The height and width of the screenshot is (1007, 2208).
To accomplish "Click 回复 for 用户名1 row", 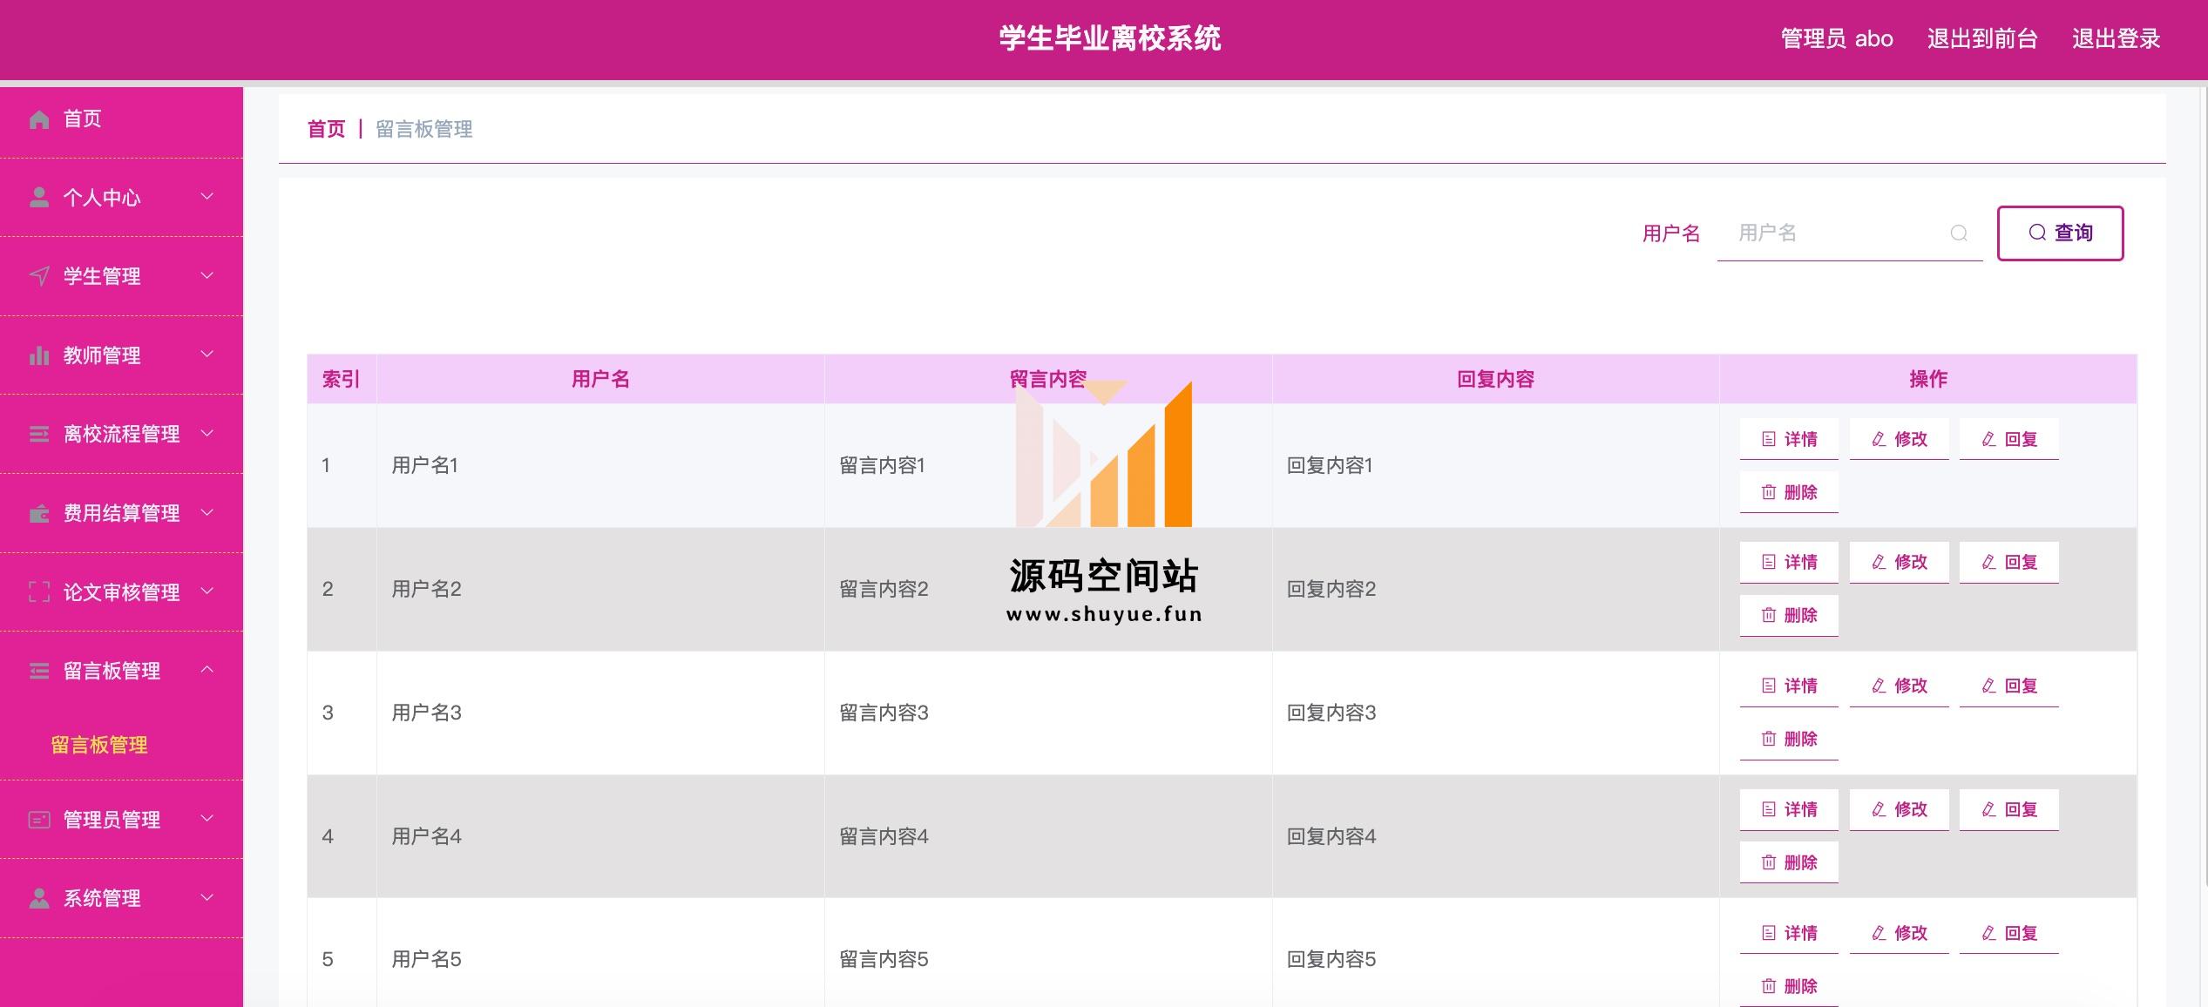I will [x=2008, y=439].
